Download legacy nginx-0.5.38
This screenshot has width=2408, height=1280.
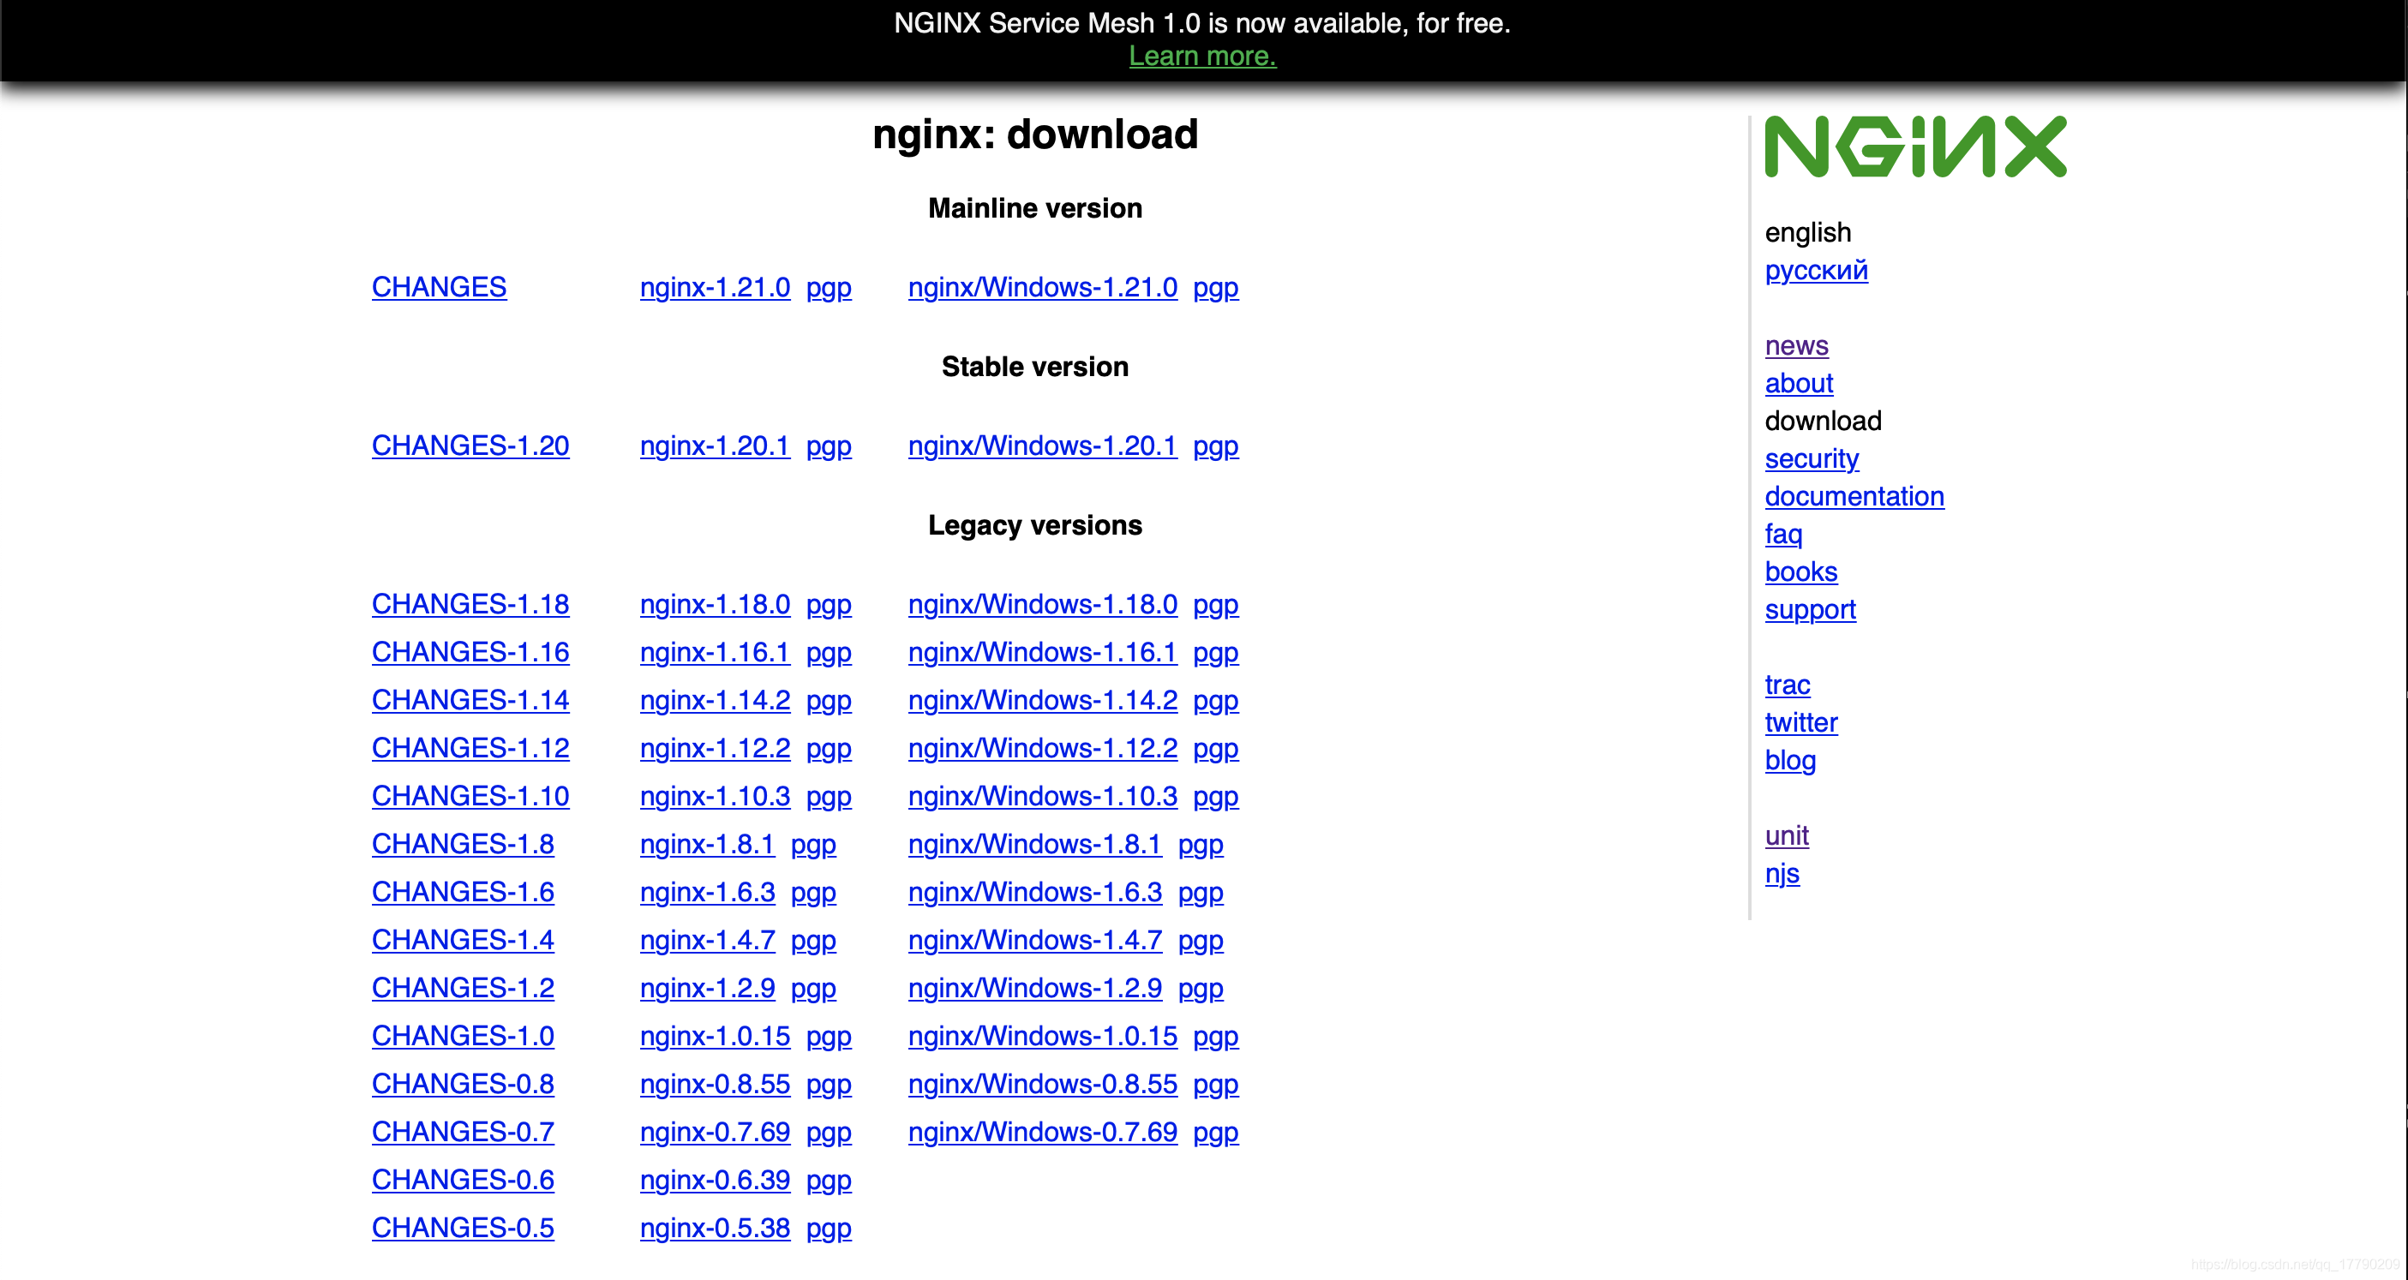coord(714,1228)
